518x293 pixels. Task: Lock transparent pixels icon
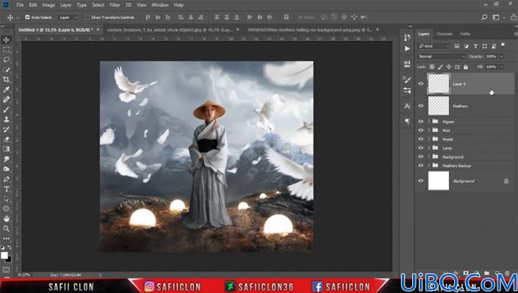click(432, 67)
